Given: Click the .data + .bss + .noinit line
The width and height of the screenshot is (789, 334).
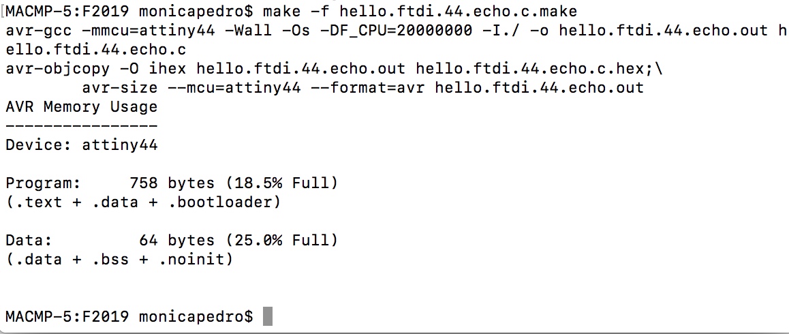Looking at the screenshot, I should tap(120, 260).
